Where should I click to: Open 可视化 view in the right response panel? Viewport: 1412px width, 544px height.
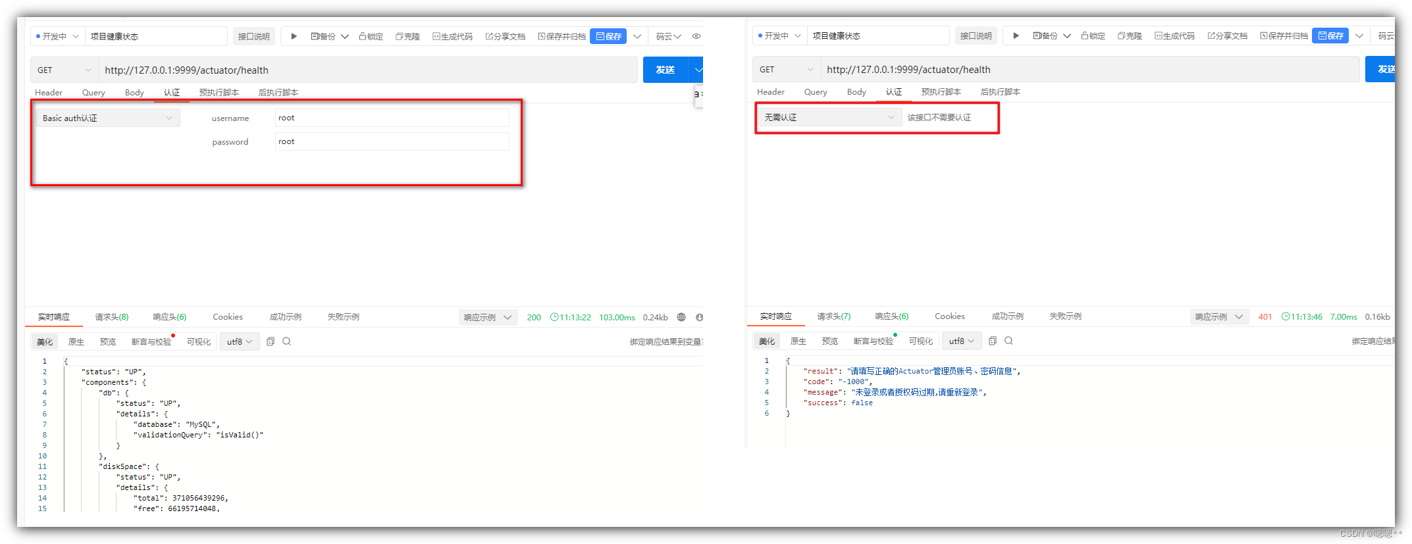(920, 341)
